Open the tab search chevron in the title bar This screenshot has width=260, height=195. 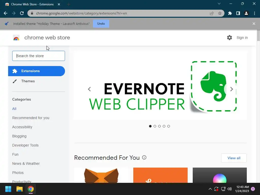coord(219,4)
